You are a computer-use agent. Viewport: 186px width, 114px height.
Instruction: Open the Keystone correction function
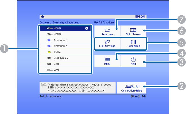tap(107, 31)
